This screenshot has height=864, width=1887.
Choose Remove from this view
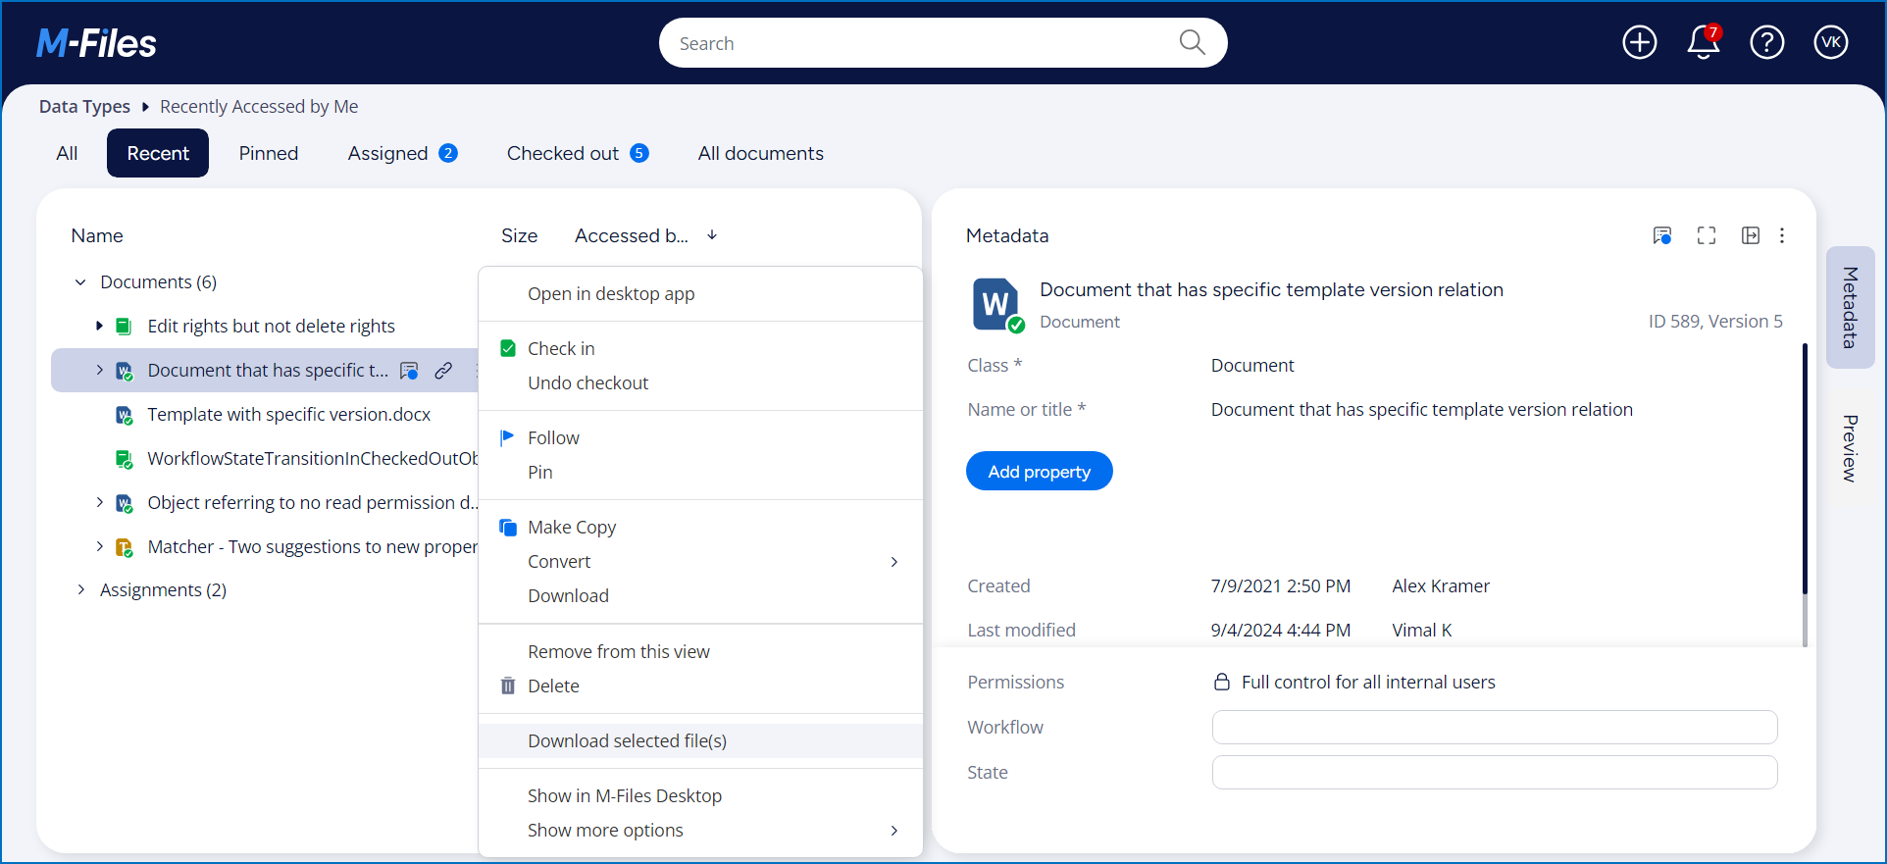pos(700,652)
